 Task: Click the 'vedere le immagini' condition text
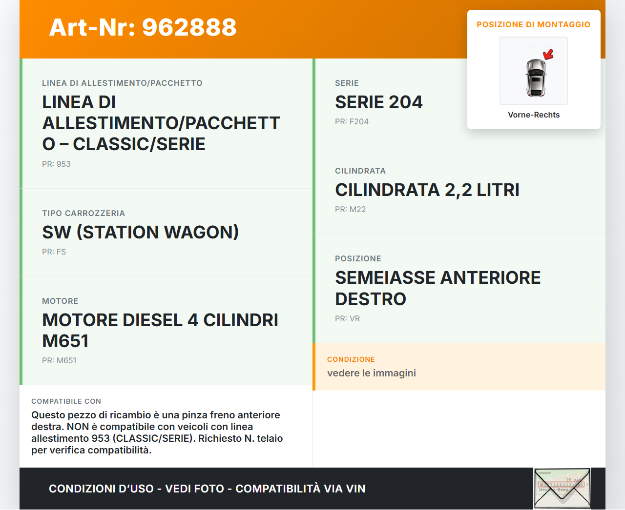[371, 373]
